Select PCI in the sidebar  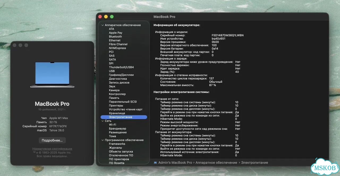(111, 52)
